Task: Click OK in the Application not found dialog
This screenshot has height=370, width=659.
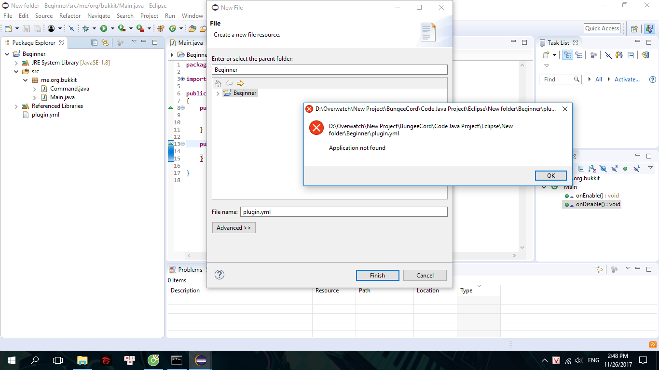Action: coord(550,176)
